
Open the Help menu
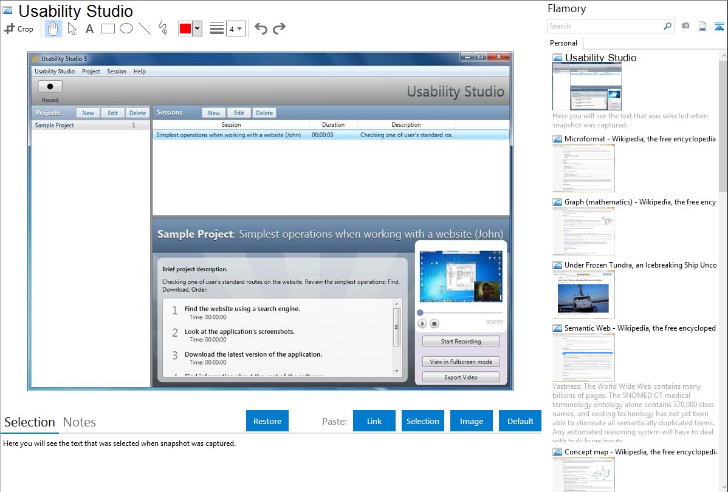[140, 72]
